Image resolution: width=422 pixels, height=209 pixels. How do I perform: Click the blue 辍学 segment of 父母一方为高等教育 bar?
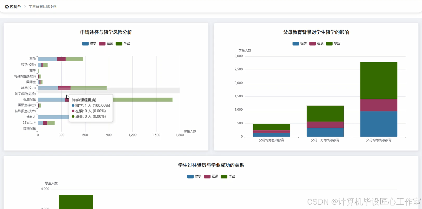325,132
